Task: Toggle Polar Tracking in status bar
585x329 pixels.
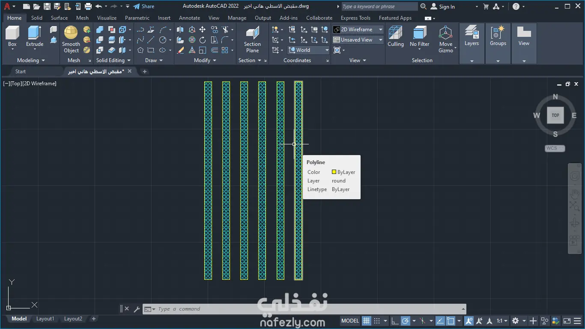Action: (406, 321)
